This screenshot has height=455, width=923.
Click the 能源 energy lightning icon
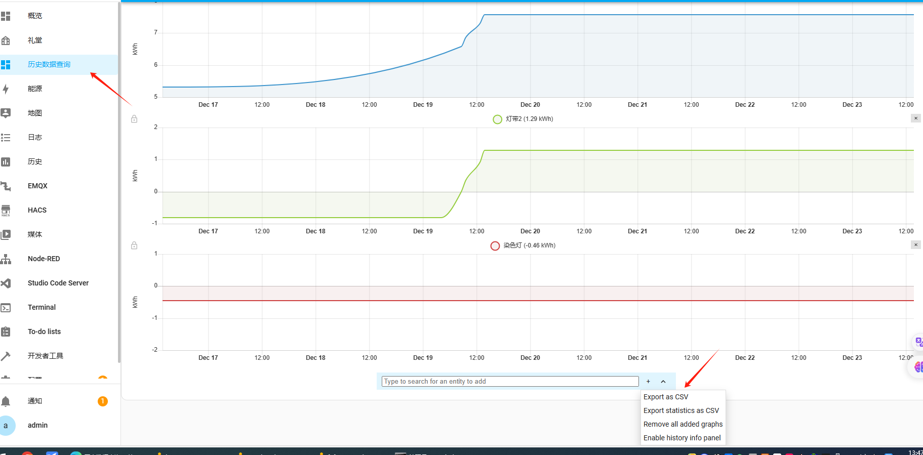(6, 89)
